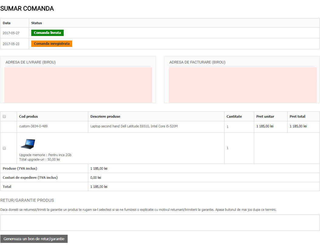Select the date 2017-05-27
This screenshot has height=245, width=320.
point(11,33)
